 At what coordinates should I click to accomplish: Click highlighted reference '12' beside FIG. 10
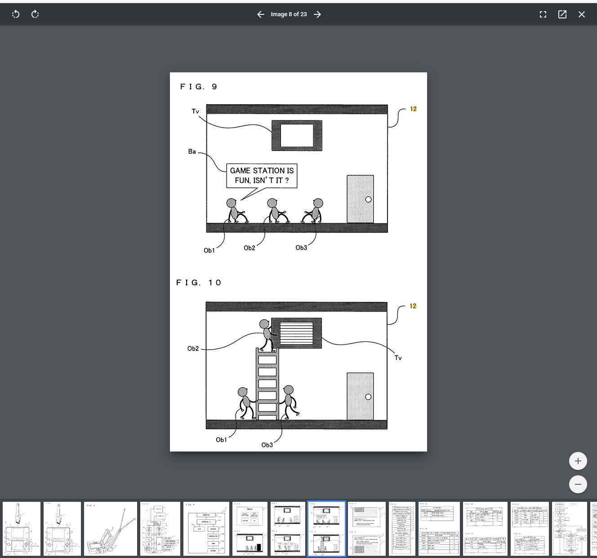(x=413, y=306)
